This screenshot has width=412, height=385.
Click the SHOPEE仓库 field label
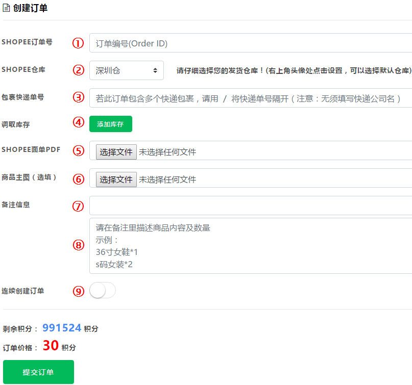(23, 69)
